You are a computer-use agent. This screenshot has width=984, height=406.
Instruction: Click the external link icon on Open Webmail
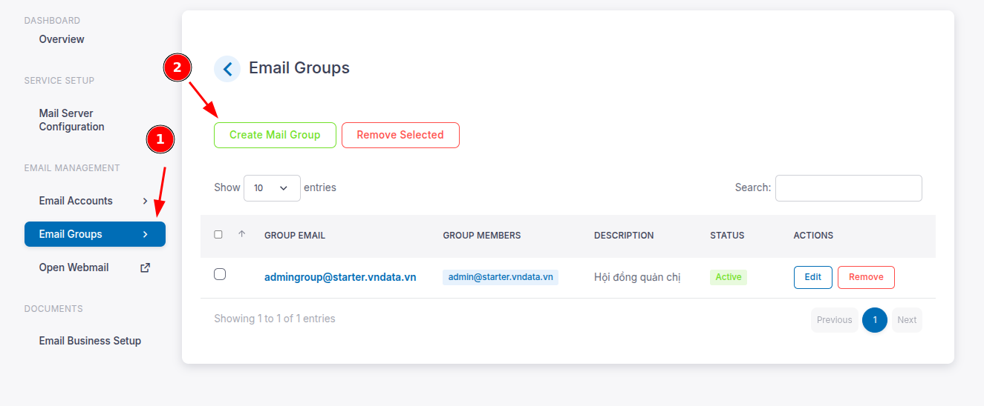[146, 267]
